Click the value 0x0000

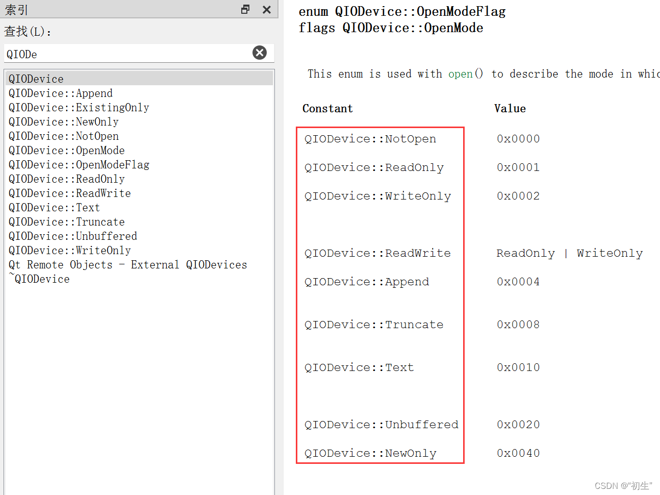(518, 139)
